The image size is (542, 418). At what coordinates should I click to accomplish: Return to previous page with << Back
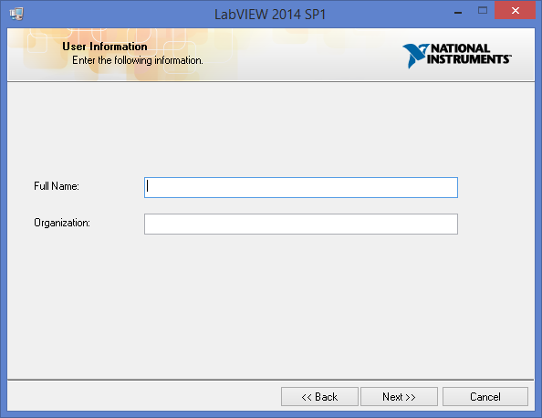[319, 397]
